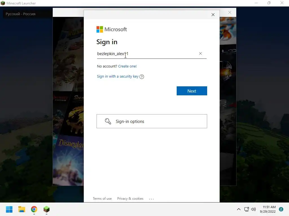Screen dimensions: 289x216
Task: Maximize the Minecraft Launcher window
Action: tap(269, 3)
